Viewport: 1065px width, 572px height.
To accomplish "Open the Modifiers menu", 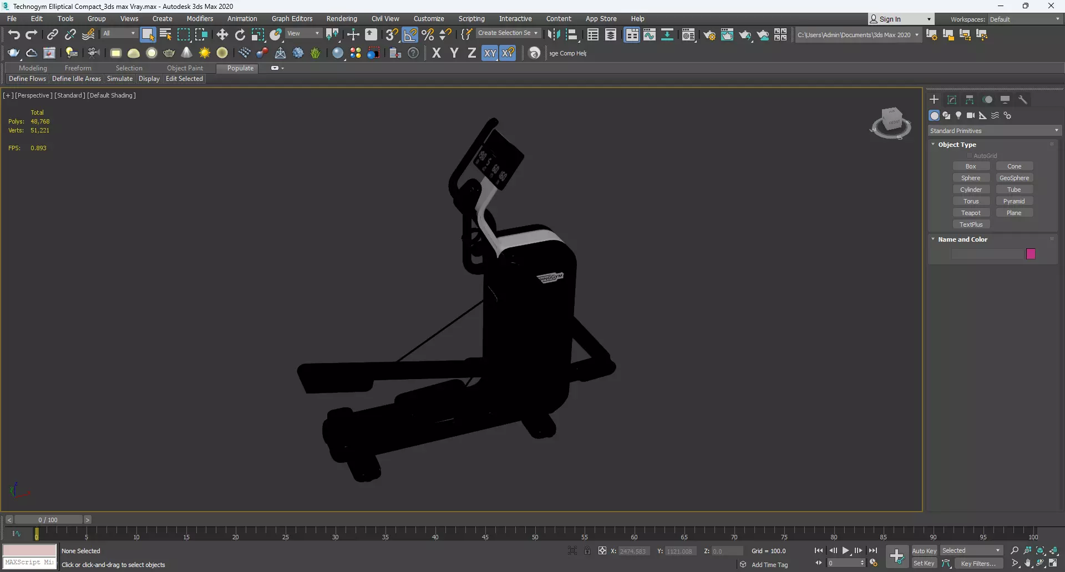I will pos(200,19).
